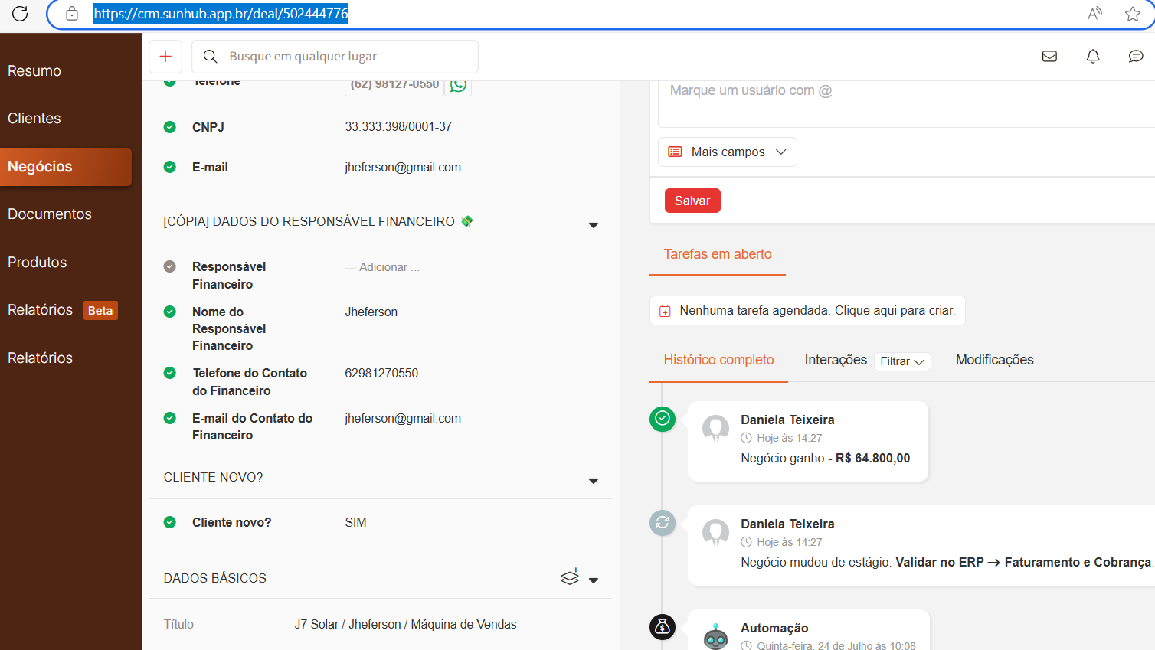The width and height of the screenshot is (1155, 650).
Task: Expand the Mais campos dropdown
Action: [727, 152]
